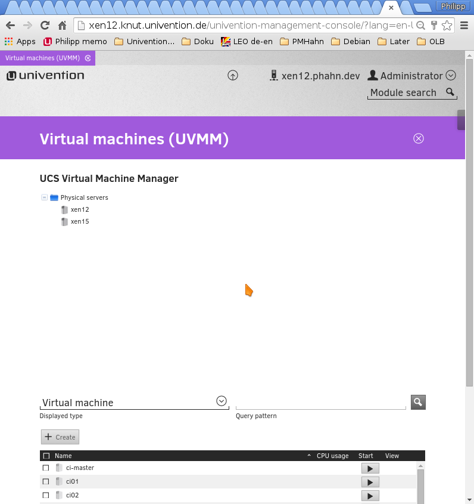Click the Create button

(60, 437)
